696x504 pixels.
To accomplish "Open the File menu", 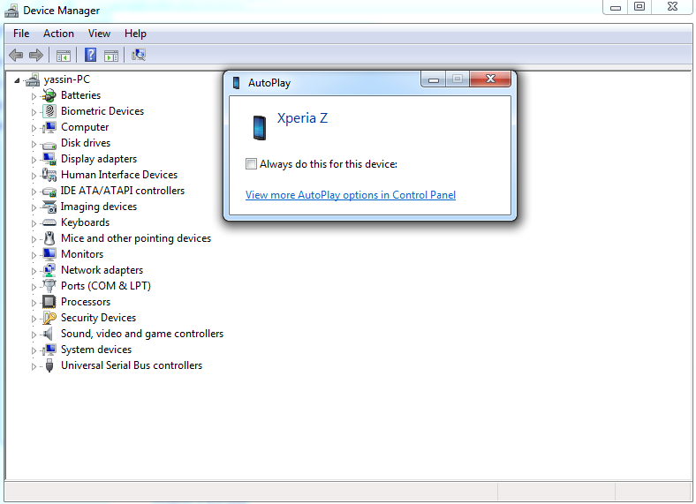I will pyautogui.click(x=21, y=34).
